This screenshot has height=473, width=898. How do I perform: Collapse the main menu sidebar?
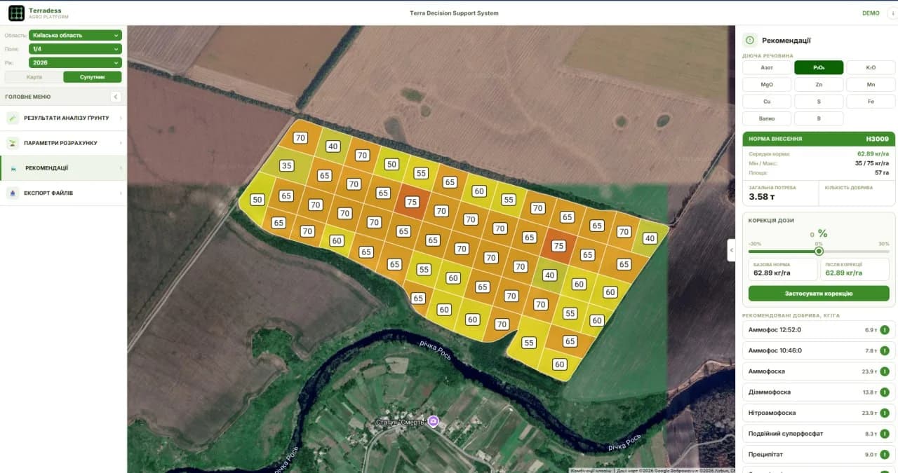click(116, 97)
